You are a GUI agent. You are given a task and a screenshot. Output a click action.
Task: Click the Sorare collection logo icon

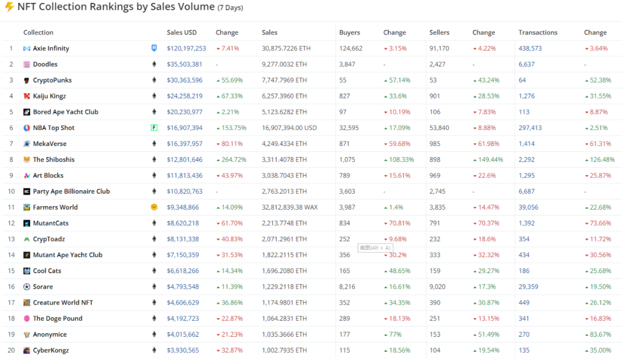pos(26,287)
